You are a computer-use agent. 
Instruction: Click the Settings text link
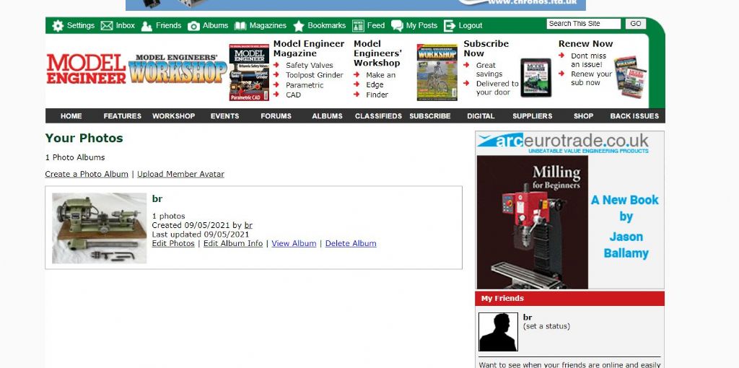pyautogui.click(x=81, y=25)
